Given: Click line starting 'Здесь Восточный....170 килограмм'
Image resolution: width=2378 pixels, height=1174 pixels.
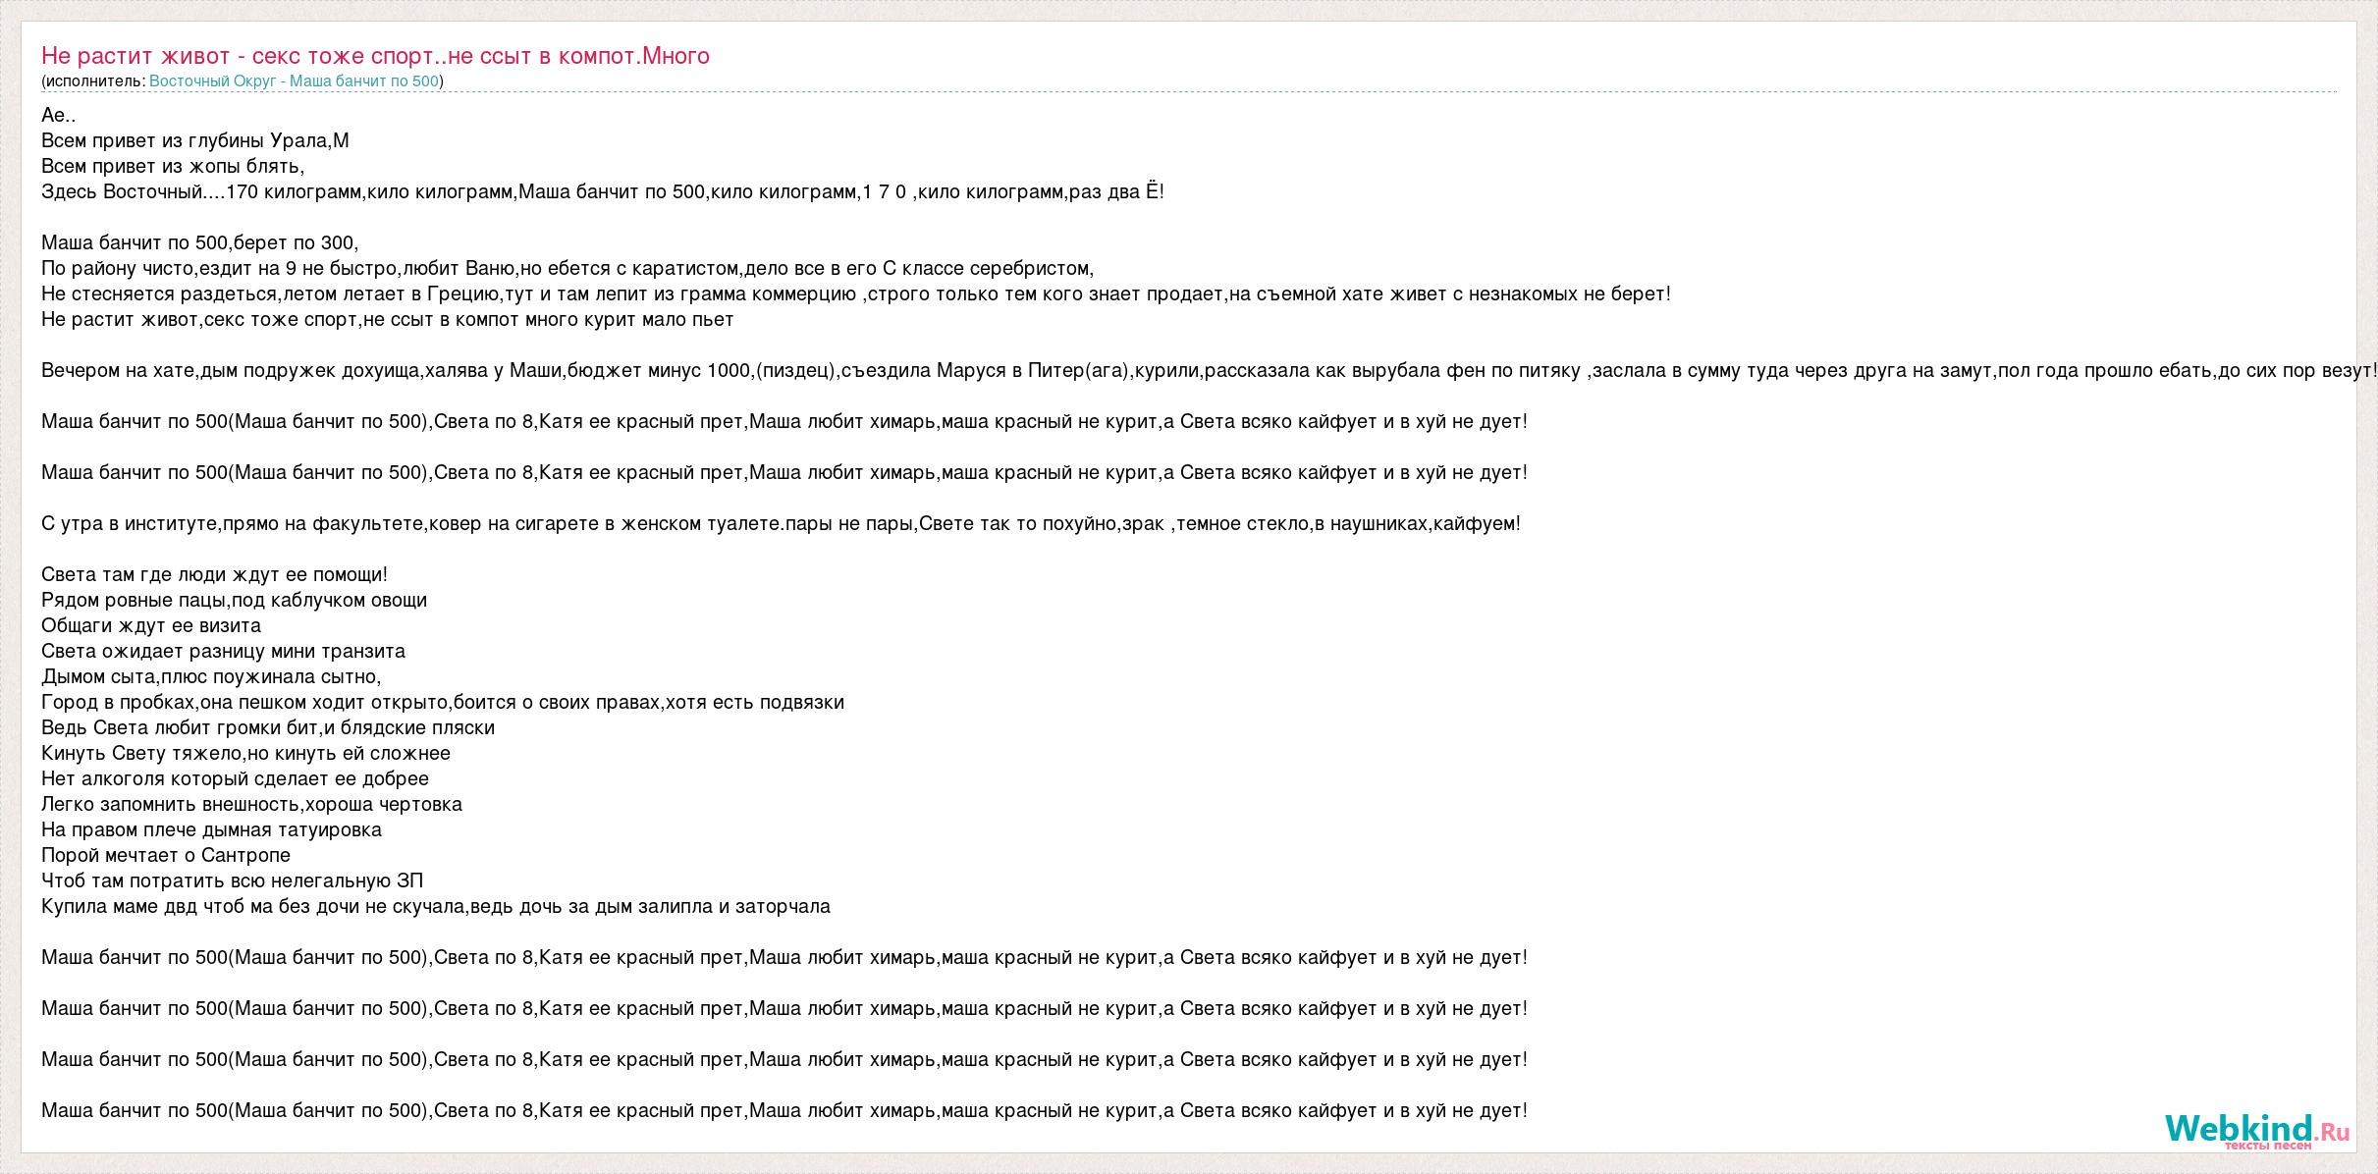Looking at the screenshot, I should 603,191.
